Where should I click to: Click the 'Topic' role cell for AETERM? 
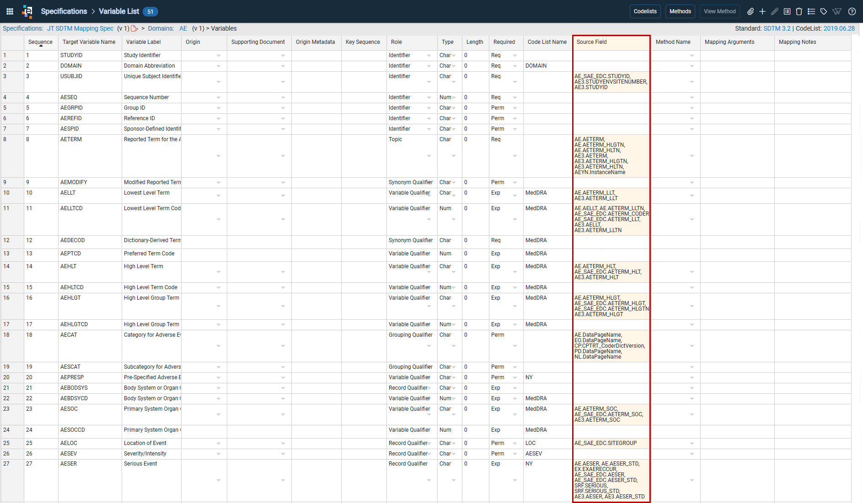pos(412,156)
